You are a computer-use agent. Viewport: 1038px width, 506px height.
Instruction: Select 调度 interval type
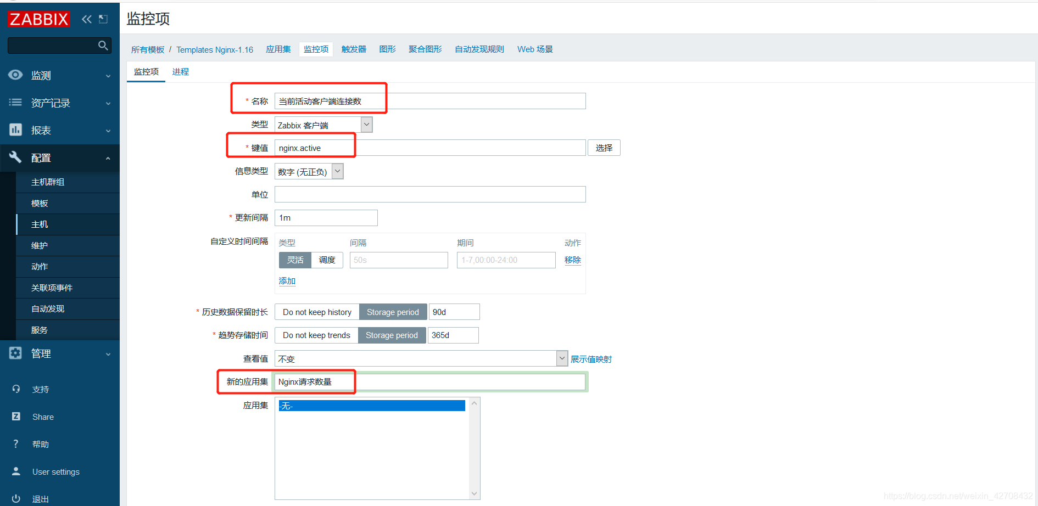click(327, 260)
